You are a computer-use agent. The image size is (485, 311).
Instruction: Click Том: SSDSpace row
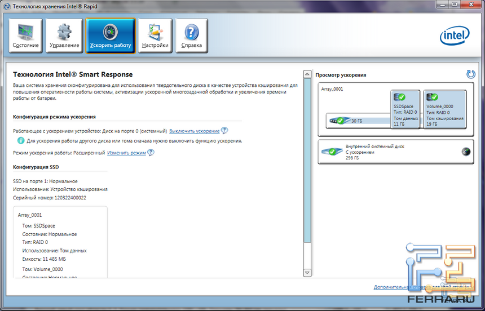click(x=39, y=226)
